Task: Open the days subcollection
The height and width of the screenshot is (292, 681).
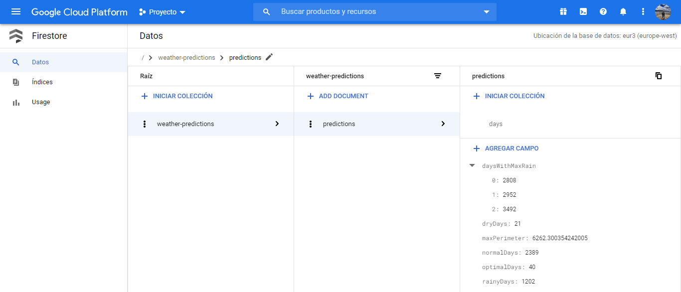Action: point(496,124)
